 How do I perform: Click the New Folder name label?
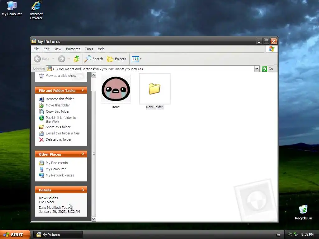(x=155, y=107)
